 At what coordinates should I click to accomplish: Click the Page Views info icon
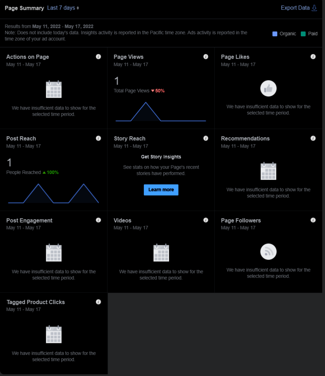(x=206, y=57)
